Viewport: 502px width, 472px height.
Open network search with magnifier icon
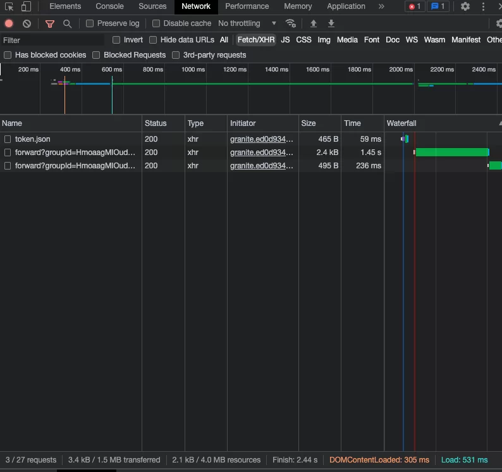click(67, 23)
